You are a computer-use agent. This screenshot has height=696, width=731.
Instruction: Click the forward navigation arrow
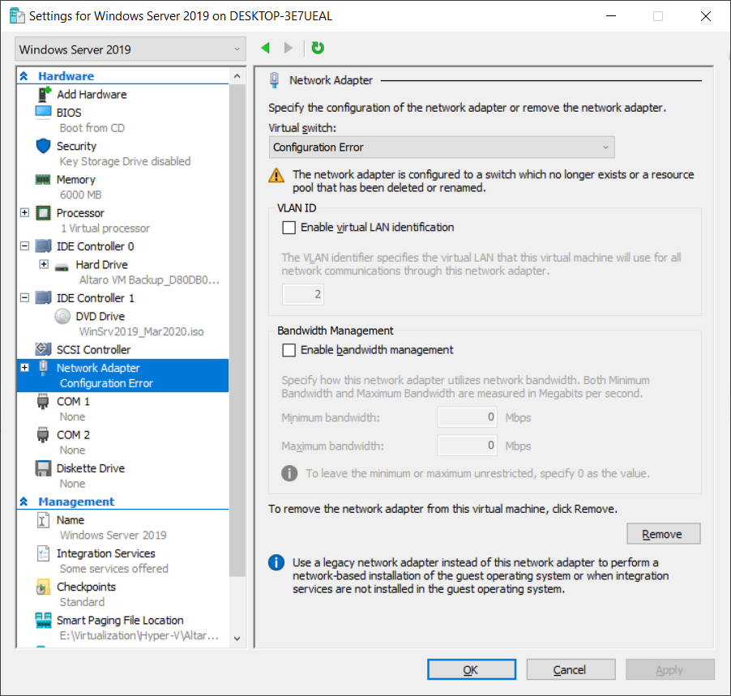289,48
